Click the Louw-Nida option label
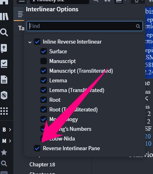Image resolution: width=153 pixels, height=174 pixels. (x=62, y=138)
